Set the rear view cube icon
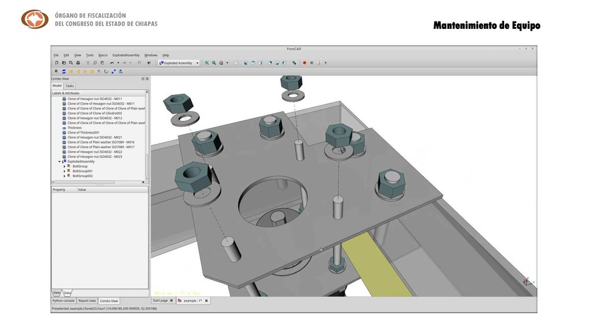The image size is (592, 333). click(271, 62)
